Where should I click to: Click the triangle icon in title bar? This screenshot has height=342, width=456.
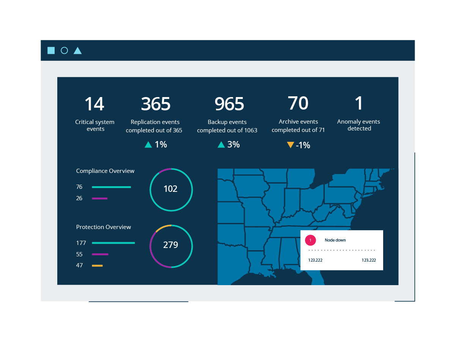(77, 51)
